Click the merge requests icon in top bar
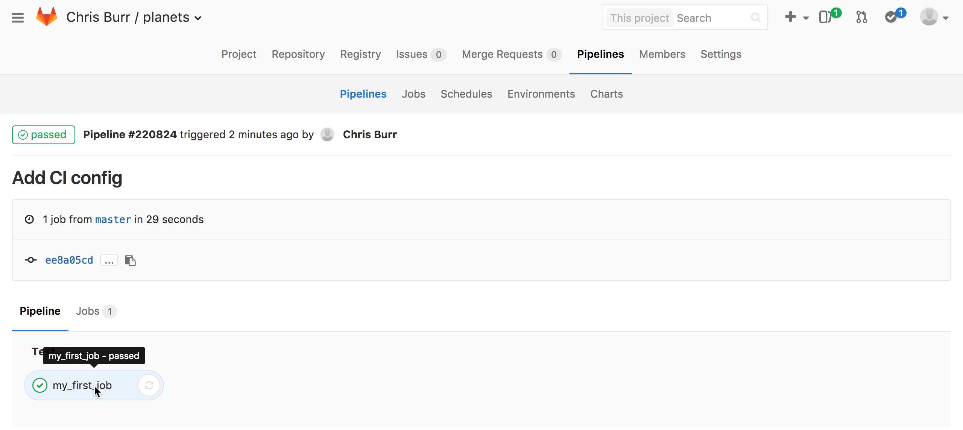 [861, 17]
